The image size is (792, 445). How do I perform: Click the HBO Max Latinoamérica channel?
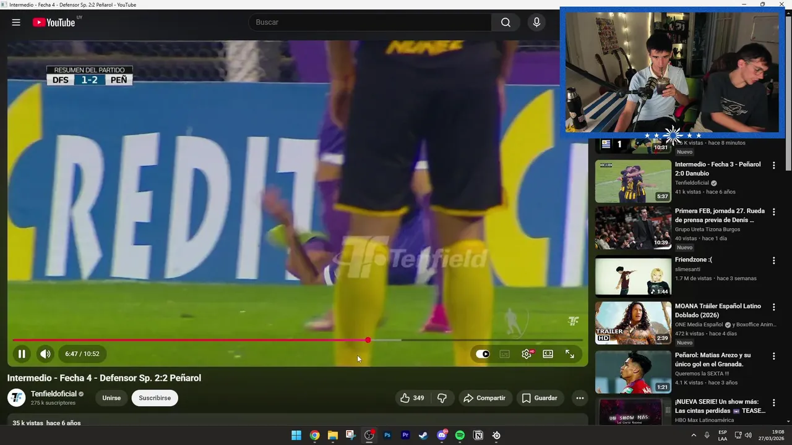(x=705, y=420)
